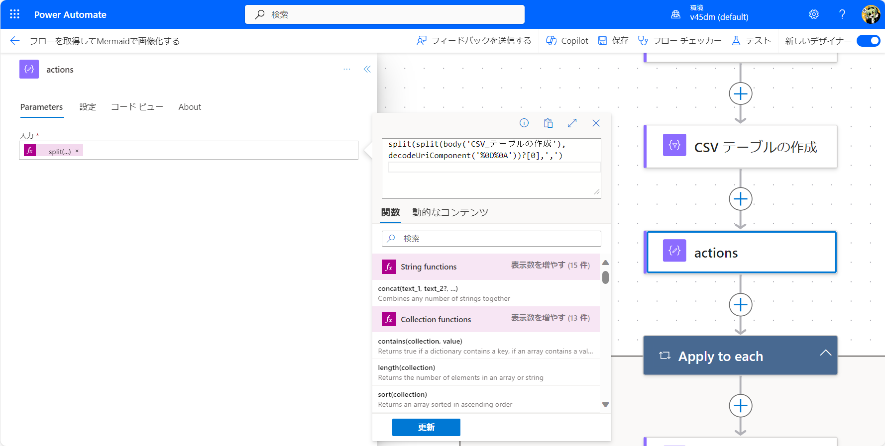
Task: Open the actions panel more options ellipsis
Action: 346,69
